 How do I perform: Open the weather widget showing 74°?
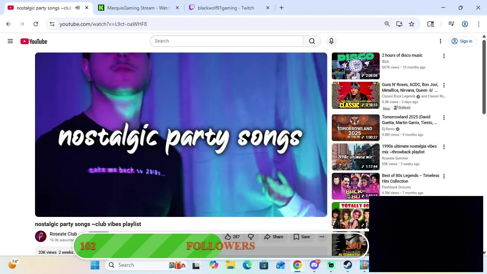click(13, 264)
